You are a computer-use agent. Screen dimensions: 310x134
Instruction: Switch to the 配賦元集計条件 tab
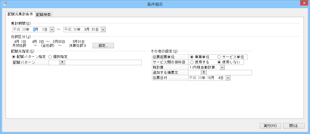click(x=20, y=14)
